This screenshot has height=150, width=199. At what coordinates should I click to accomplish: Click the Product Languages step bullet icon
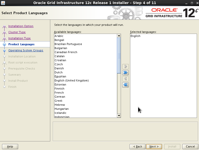pos(5,44)
